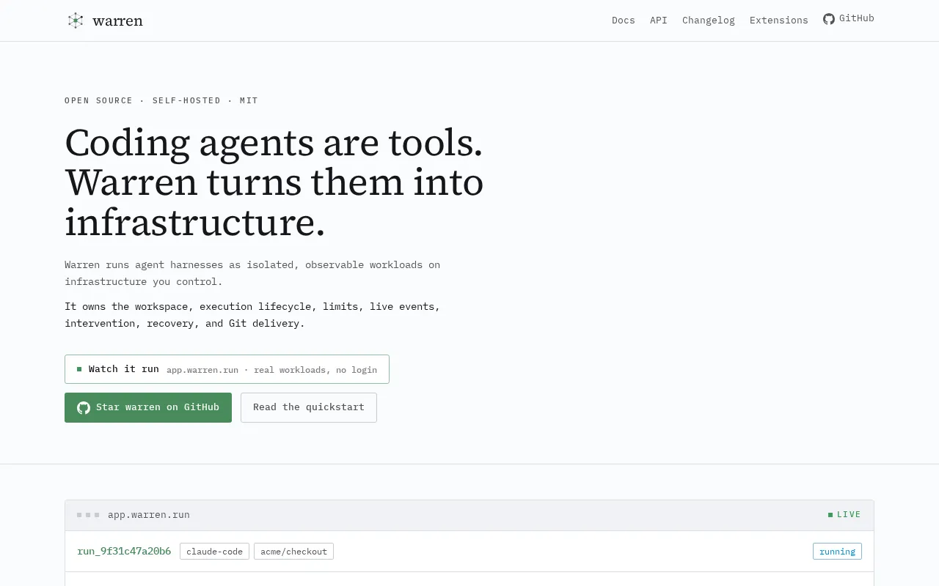Click the main headline Coding agents are tools

[x=274, y=182]
